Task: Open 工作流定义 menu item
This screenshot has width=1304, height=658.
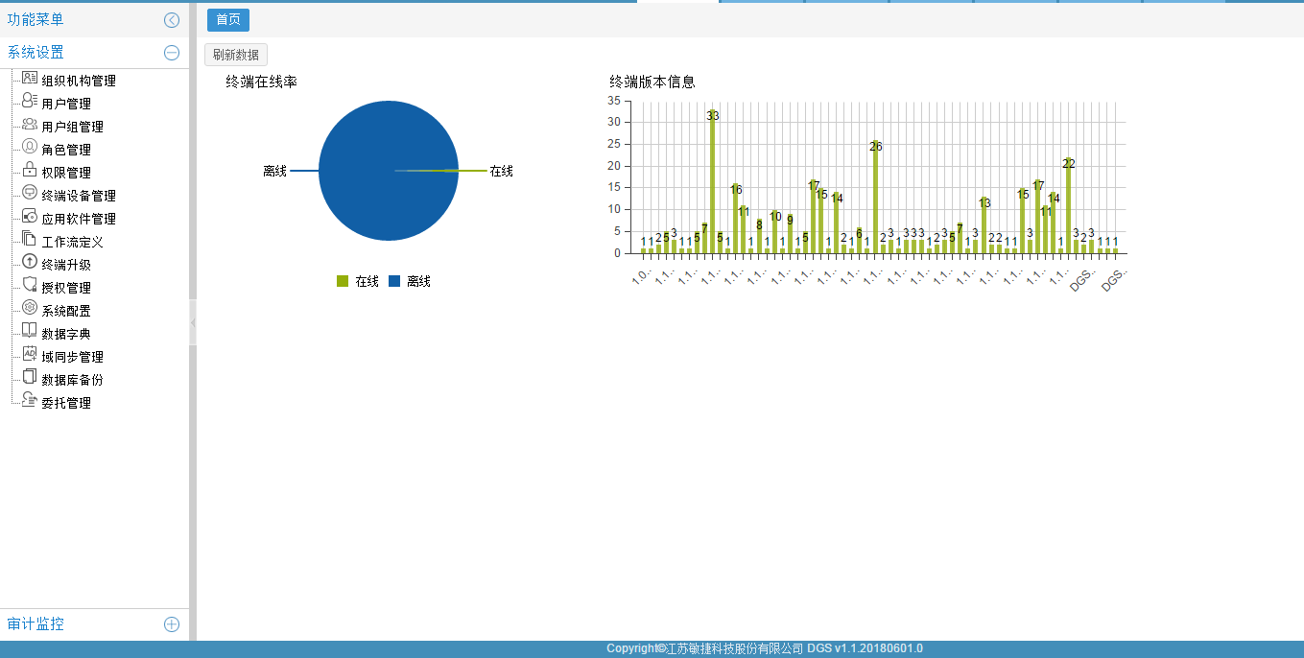Action: [72, 242]
